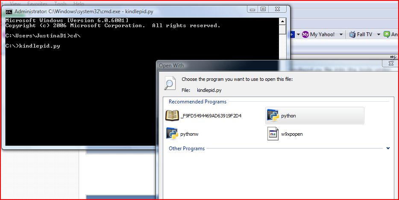
Task: Click 'C:\>kindlepid.py' line in command prompt
Action: point(33,46)
